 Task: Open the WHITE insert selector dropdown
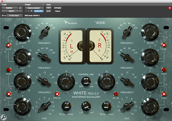[x=12, y=11]
